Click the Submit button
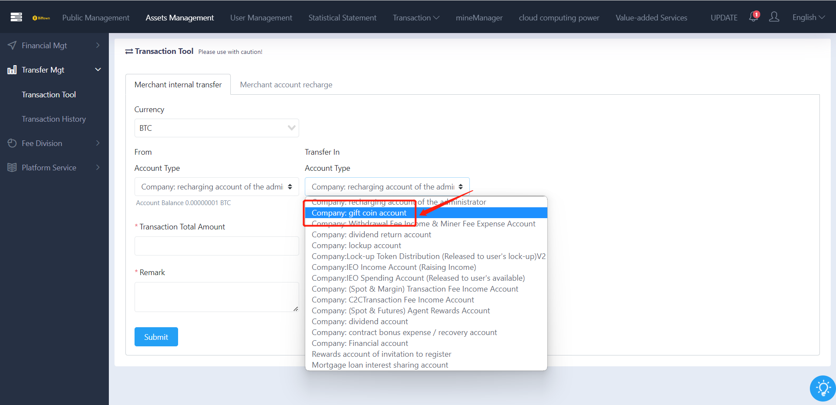The height and width of the screenshot is (405, 836). pyautogui.click(x=156, y=337)
